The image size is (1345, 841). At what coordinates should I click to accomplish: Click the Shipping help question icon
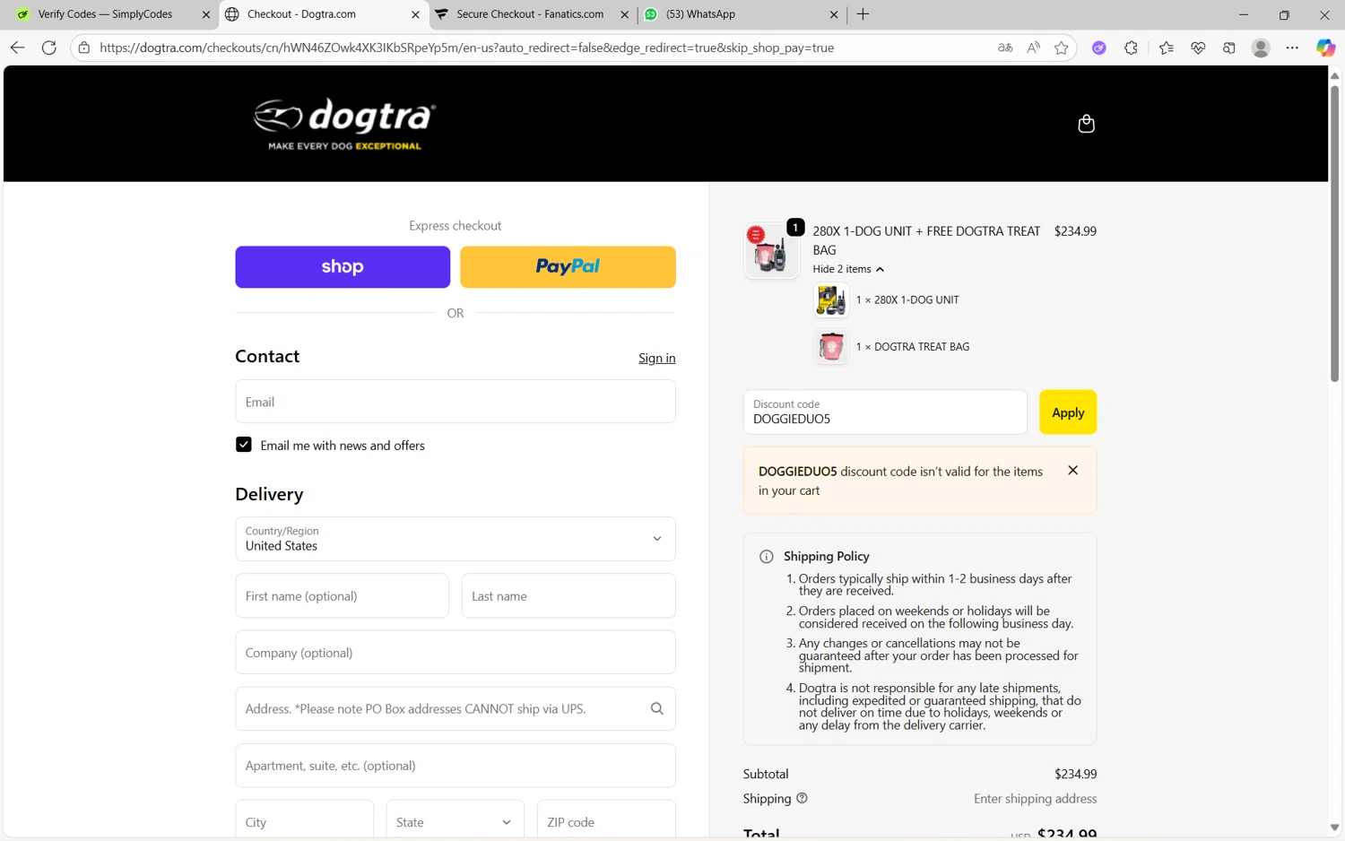point(802,798)
